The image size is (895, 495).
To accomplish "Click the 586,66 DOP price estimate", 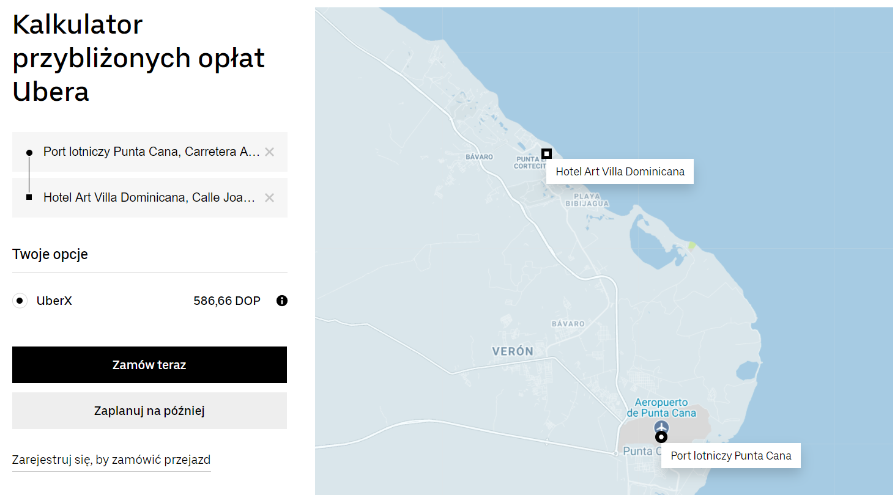I will coord(227,301).
